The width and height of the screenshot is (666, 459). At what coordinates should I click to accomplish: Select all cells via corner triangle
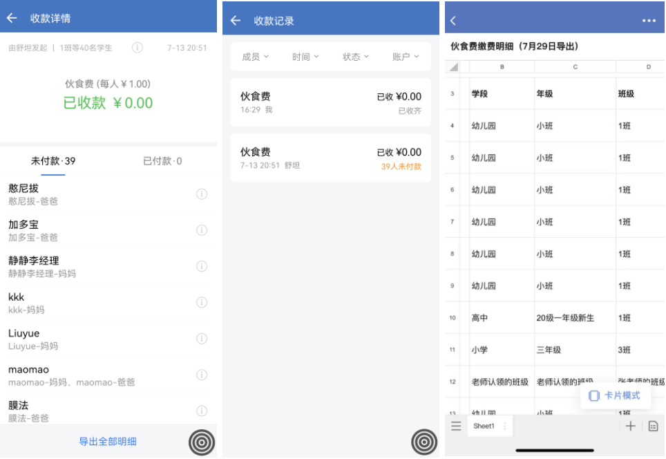coord(454,67)
